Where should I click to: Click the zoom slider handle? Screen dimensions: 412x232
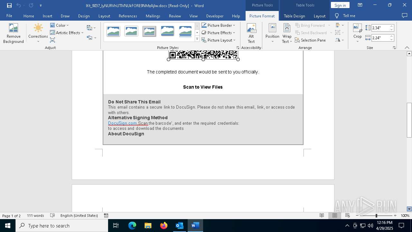(x=376, y=216)
